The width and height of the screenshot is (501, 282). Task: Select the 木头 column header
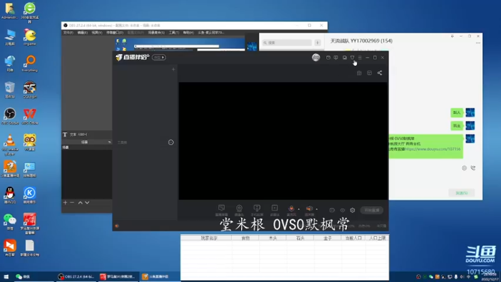272,238
